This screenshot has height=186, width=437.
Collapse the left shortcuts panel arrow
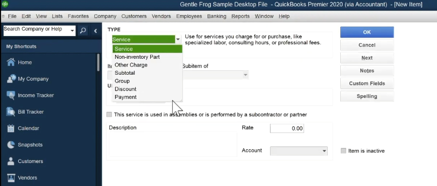point(95,31)
